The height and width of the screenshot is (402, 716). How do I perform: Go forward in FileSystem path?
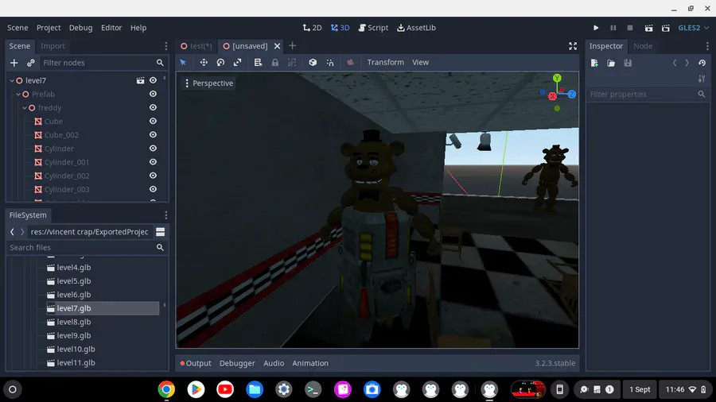(x=22, y=232)
